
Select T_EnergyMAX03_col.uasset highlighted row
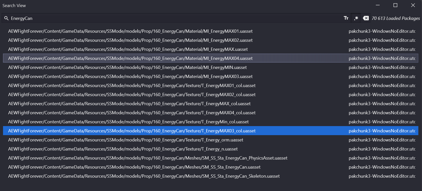point(211,131)
